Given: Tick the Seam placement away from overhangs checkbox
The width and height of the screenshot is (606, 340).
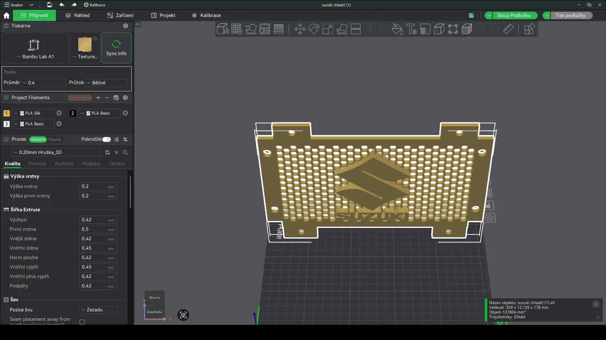Looking at the screenshot, I should click(82, 322).
